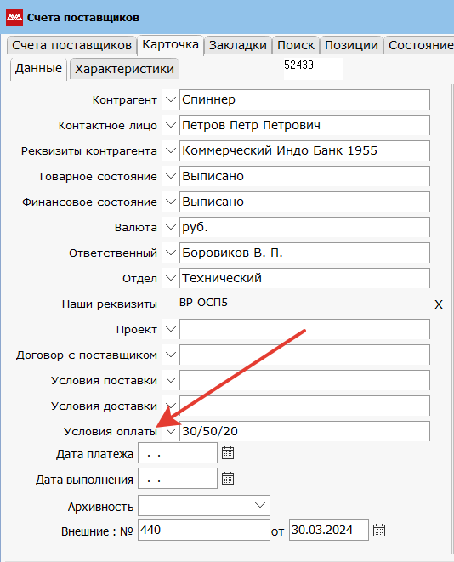
Task: Open the Закладки tab
Action: coord(237,46)
